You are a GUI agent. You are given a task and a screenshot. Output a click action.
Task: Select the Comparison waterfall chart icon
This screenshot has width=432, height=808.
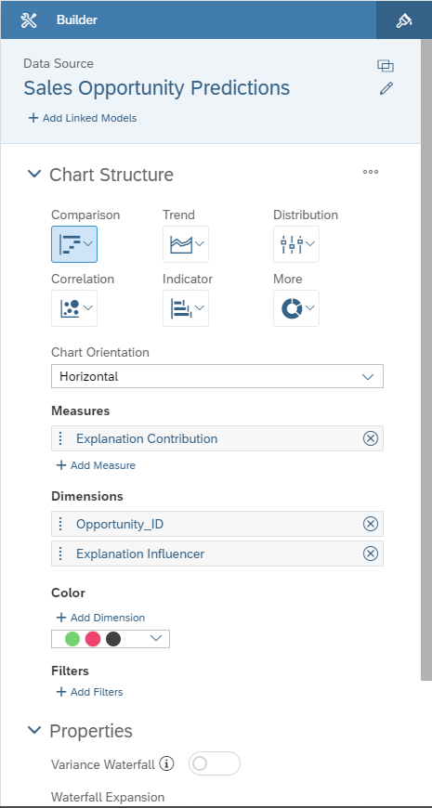coord(74,244)
